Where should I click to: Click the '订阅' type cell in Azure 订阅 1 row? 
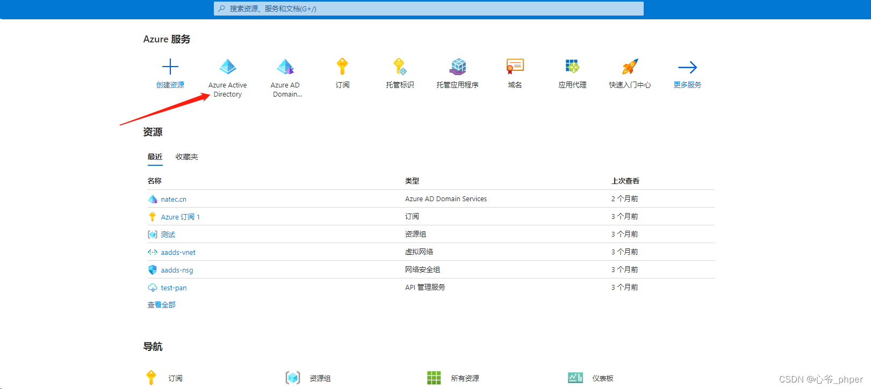[412, 216]
